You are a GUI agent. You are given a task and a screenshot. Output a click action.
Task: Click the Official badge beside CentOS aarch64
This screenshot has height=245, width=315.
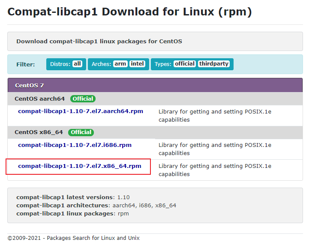pos(83,99)
